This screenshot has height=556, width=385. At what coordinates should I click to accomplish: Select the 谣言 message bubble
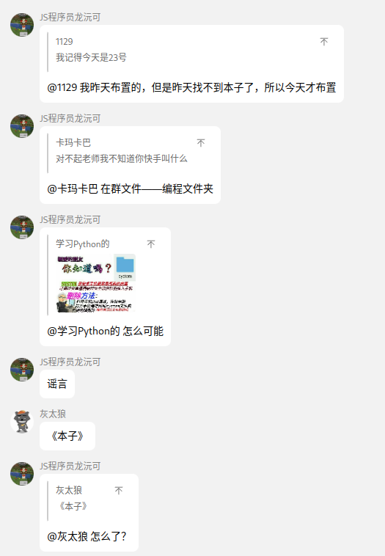(57, 384)
